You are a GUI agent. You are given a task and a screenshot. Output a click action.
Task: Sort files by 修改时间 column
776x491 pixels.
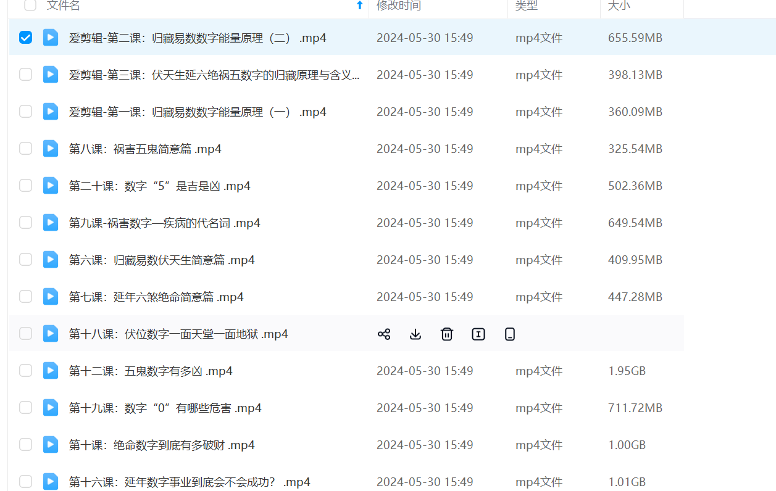399,6
